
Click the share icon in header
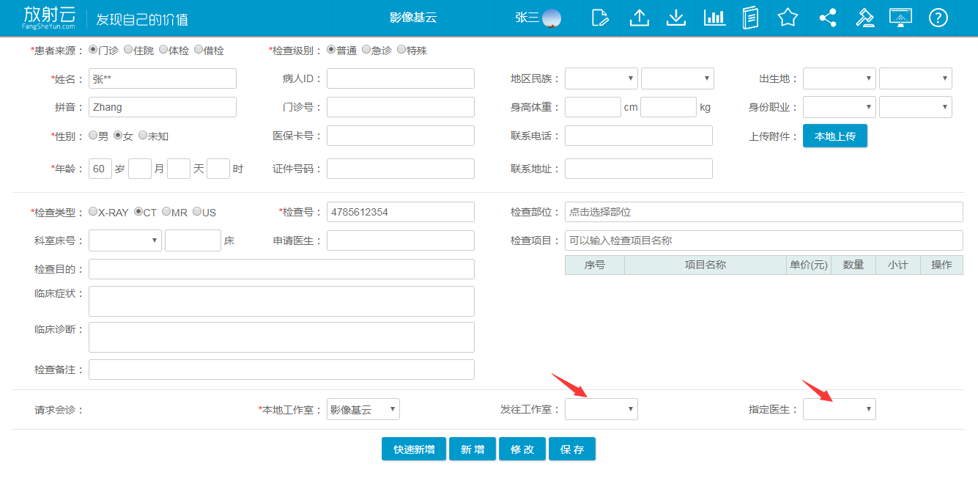click(x=828, y=18)
